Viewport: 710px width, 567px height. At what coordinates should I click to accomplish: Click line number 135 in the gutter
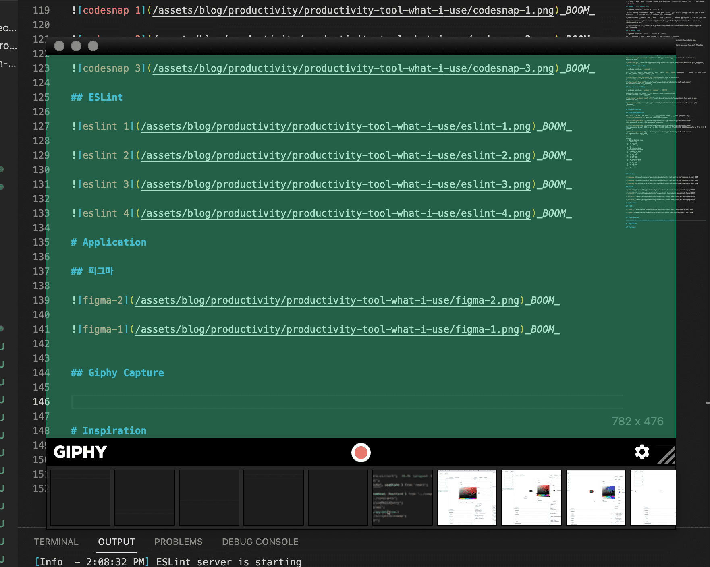tap(41, 242)
